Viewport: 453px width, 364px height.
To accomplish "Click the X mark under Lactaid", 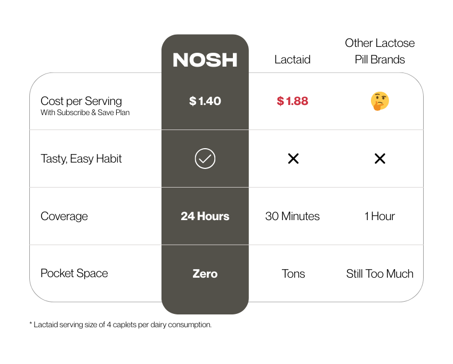I will click(293, 159).
